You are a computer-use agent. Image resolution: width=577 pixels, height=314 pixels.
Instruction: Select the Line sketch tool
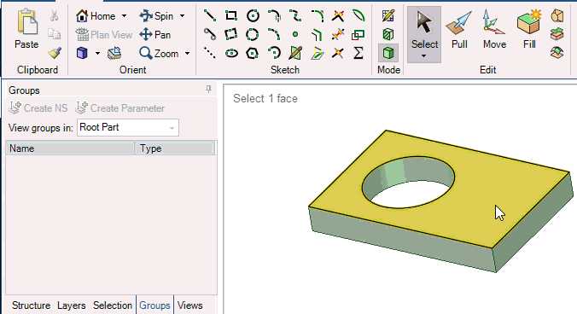(210, 16)
